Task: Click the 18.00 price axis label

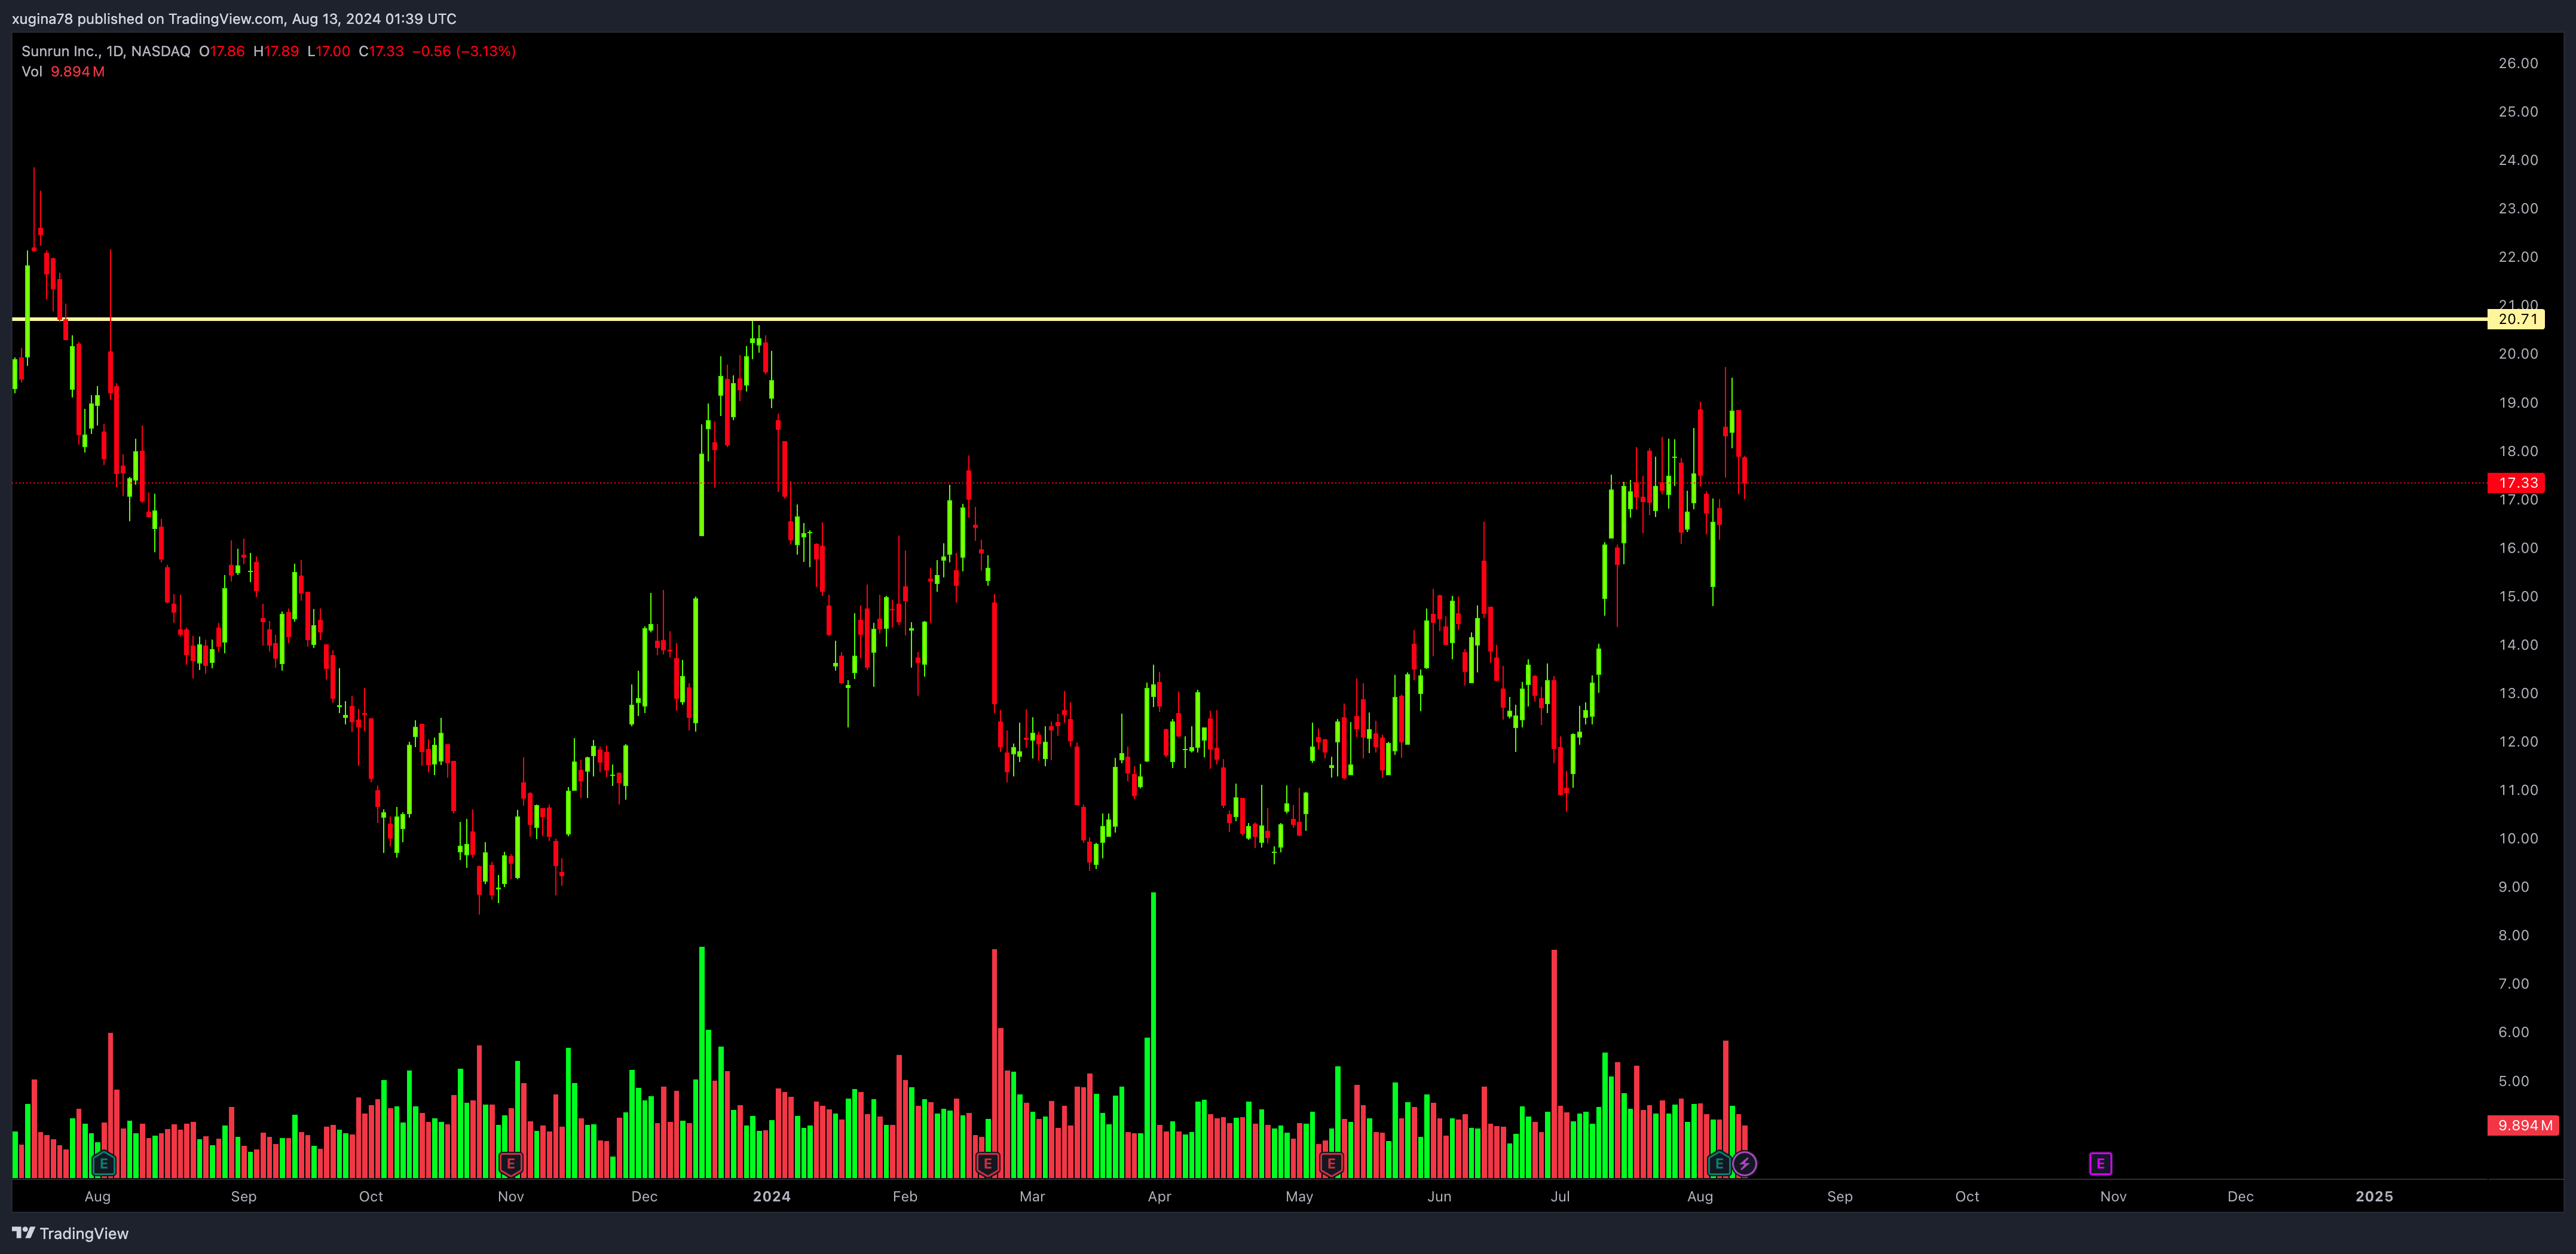Action: [2518, 451]
